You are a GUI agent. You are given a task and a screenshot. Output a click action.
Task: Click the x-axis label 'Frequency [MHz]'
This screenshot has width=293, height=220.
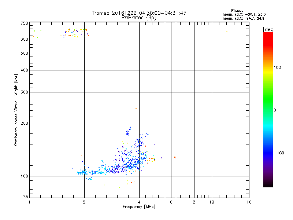139,207
